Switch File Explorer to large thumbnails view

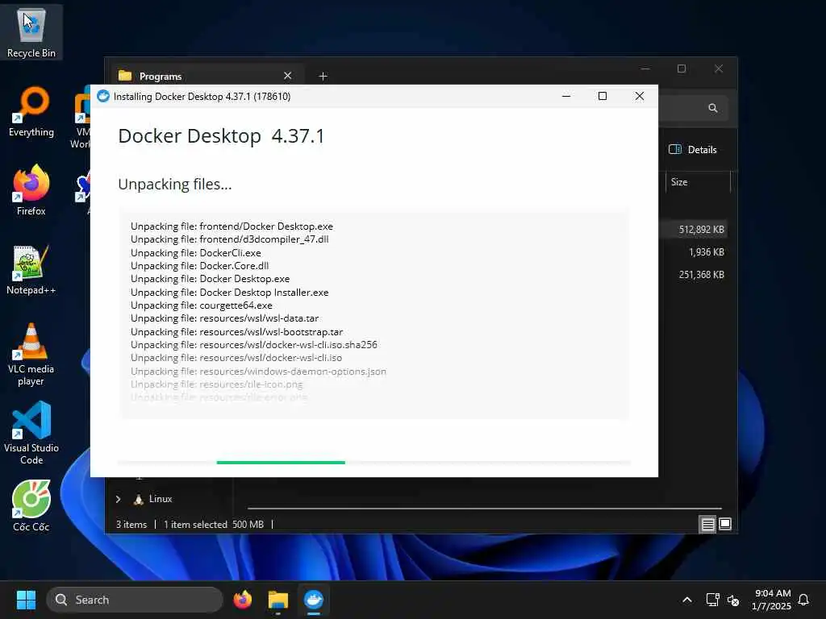725,524
